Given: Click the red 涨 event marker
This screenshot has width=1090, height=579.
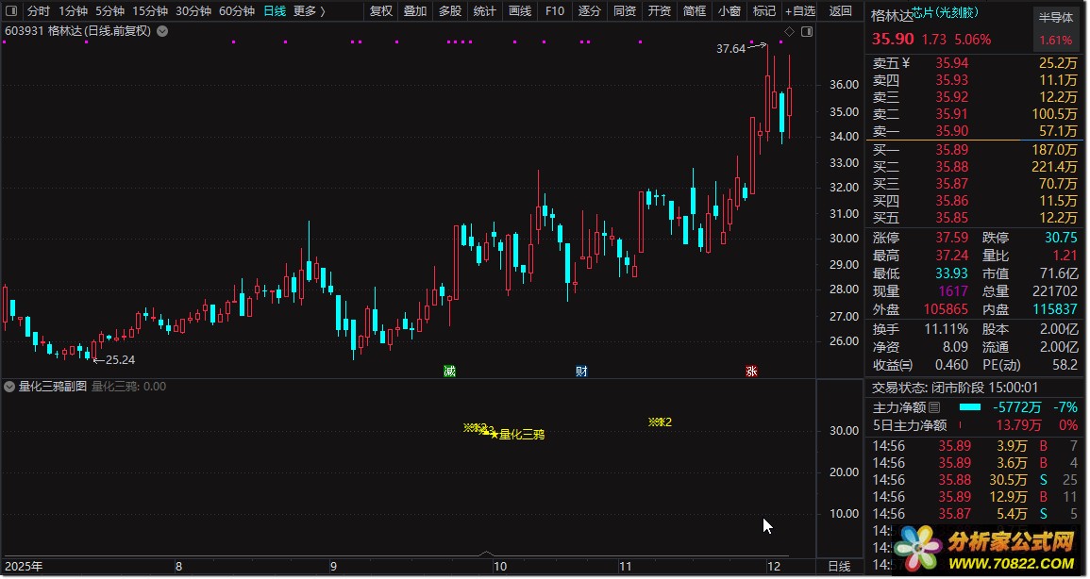Looking at the screenshot, I should point(751,372).
